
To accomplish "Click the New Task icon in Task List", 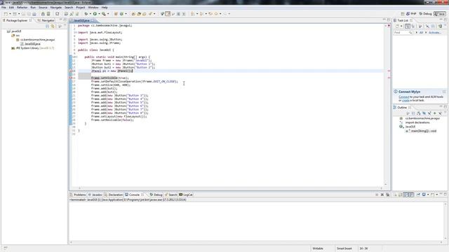I will (397, 27).
